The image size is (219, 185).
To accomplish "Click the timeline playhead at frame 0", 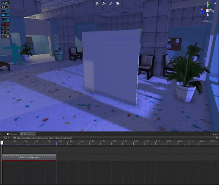I will tap(2, 143).
